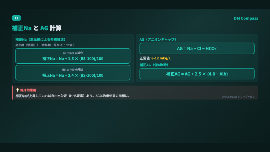The height and width of the screenshot is (152, 270).
Task: Click the light bulb icon beside 臨床的意義
Action: pos(17,90)
